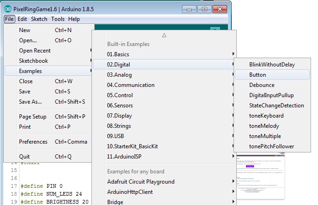Viewport: 318px width, 205px height.
Task: Click the '#define BRIGHTNESS 20' code line
Action: [x=55, y=202]
